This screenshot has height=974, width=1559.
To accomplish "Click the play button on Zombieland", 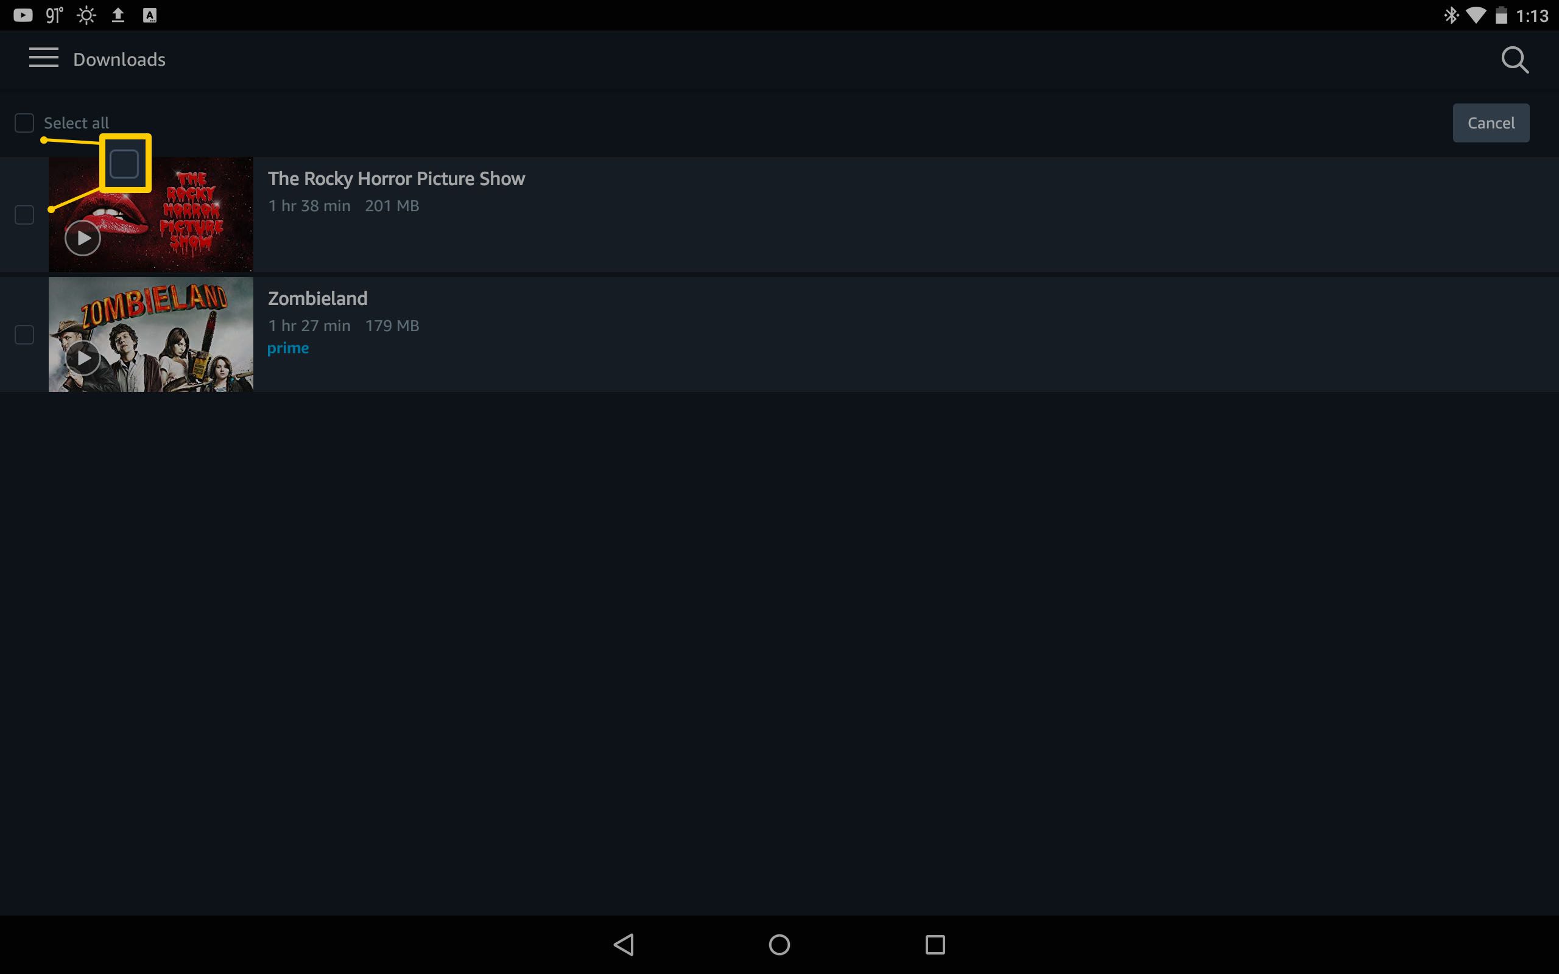I will coord(84,357).
